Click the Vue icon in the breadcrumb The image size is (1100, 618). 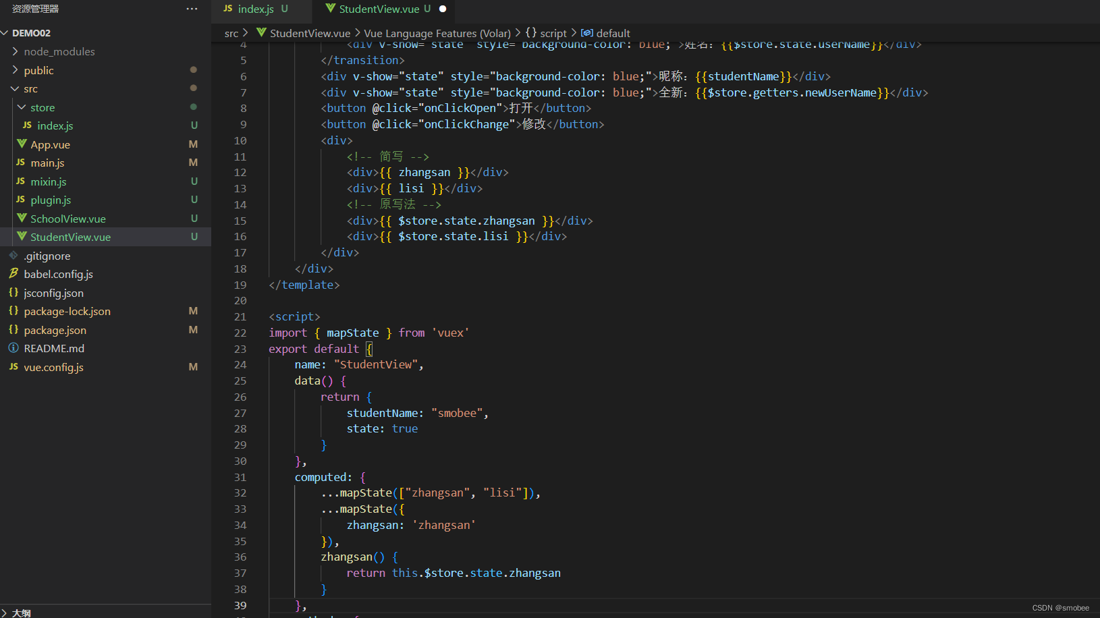pyautogui.click(x=262, y=32)
